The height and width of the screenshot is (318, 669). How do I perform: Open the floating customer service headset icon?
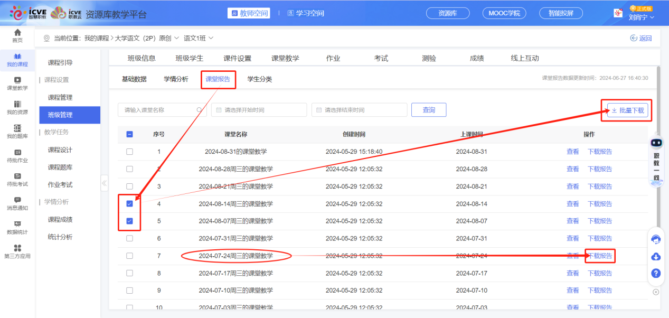[656, 239]
